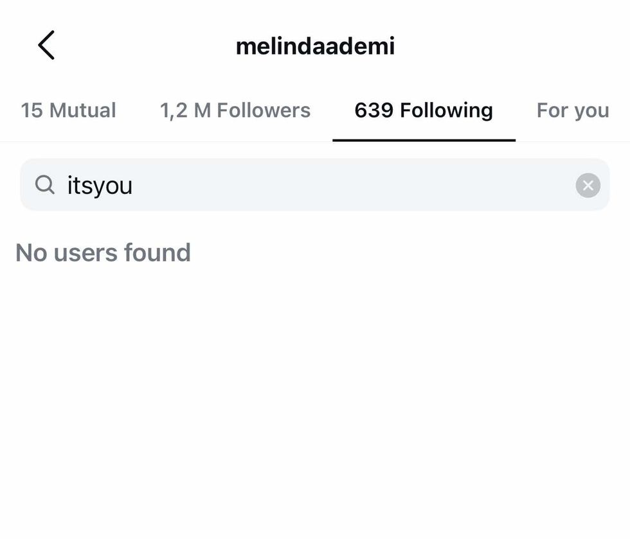Screen dimensions: 630x539
Task: Open the 15 Mutual tab
Action: (68, 110)
